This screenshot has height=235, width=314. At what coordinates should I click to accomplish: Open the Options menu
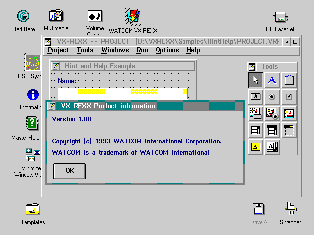coord(167,50)
